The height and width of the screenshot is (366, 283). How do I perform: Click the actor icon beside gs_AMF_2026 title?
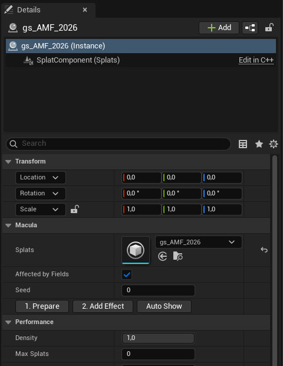(13, 28)
